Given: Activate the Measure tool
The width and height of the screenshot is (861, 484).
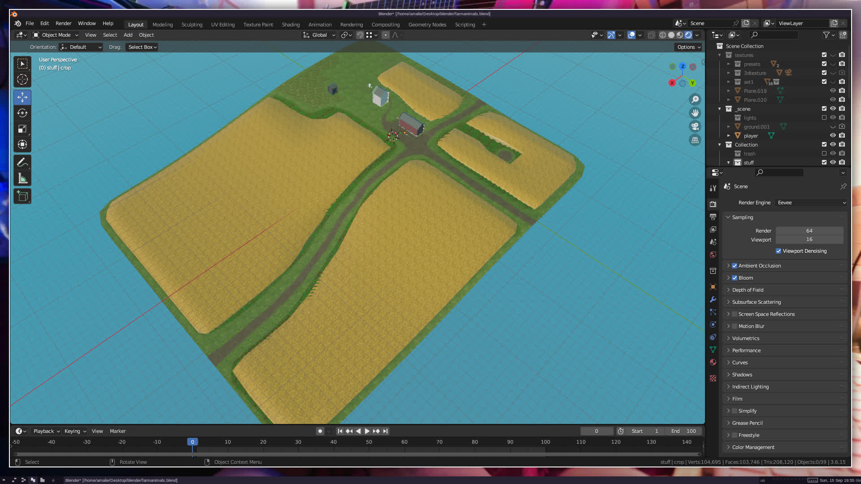Looking at the screenshot, I should [22, 179].
